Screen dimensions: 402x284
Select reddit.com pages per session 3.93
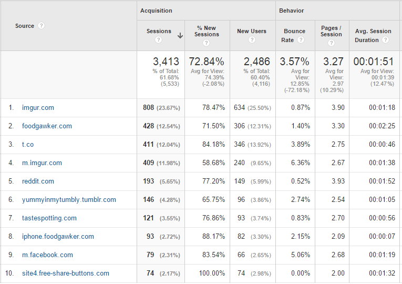tap(338, 181)
